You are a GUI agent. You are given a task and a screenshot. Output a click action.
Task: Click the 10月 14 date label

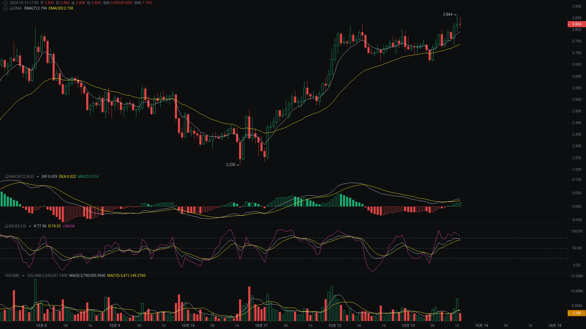tap(481, 326)
